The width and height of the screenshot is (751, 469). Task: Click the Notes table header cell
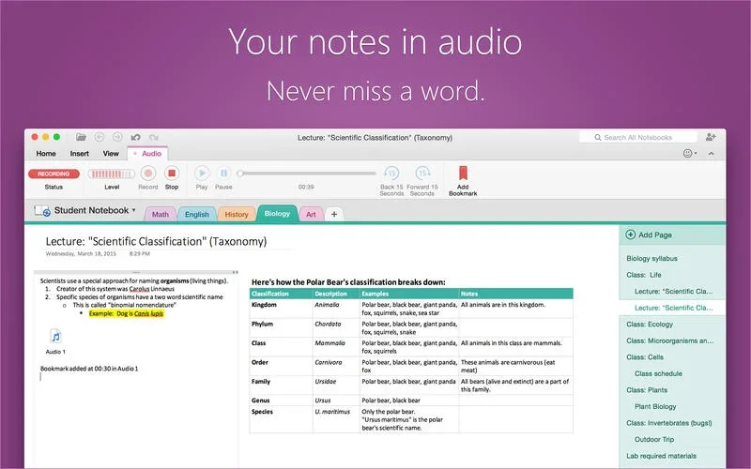515,294
